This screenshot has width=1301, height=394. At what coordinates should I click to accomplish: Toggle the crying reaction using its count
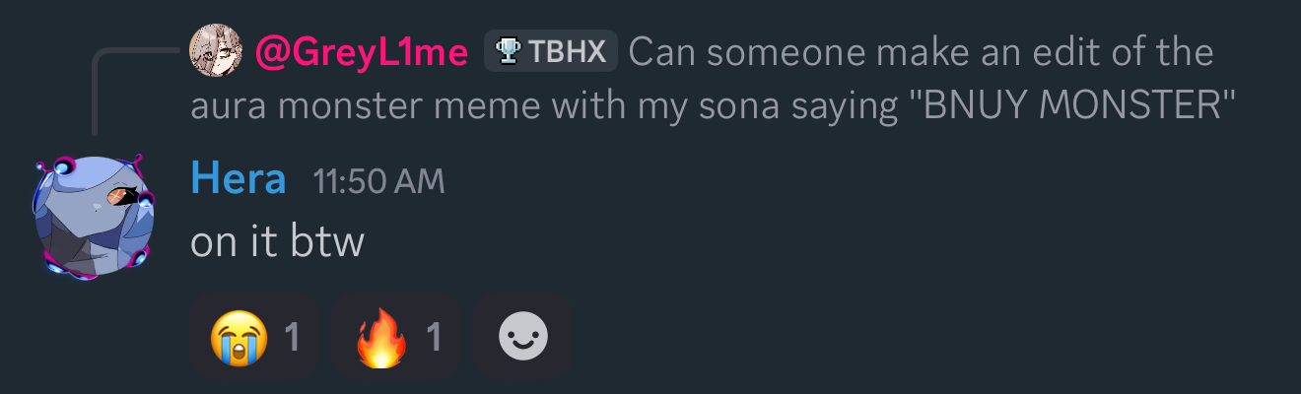coord(292,338)
